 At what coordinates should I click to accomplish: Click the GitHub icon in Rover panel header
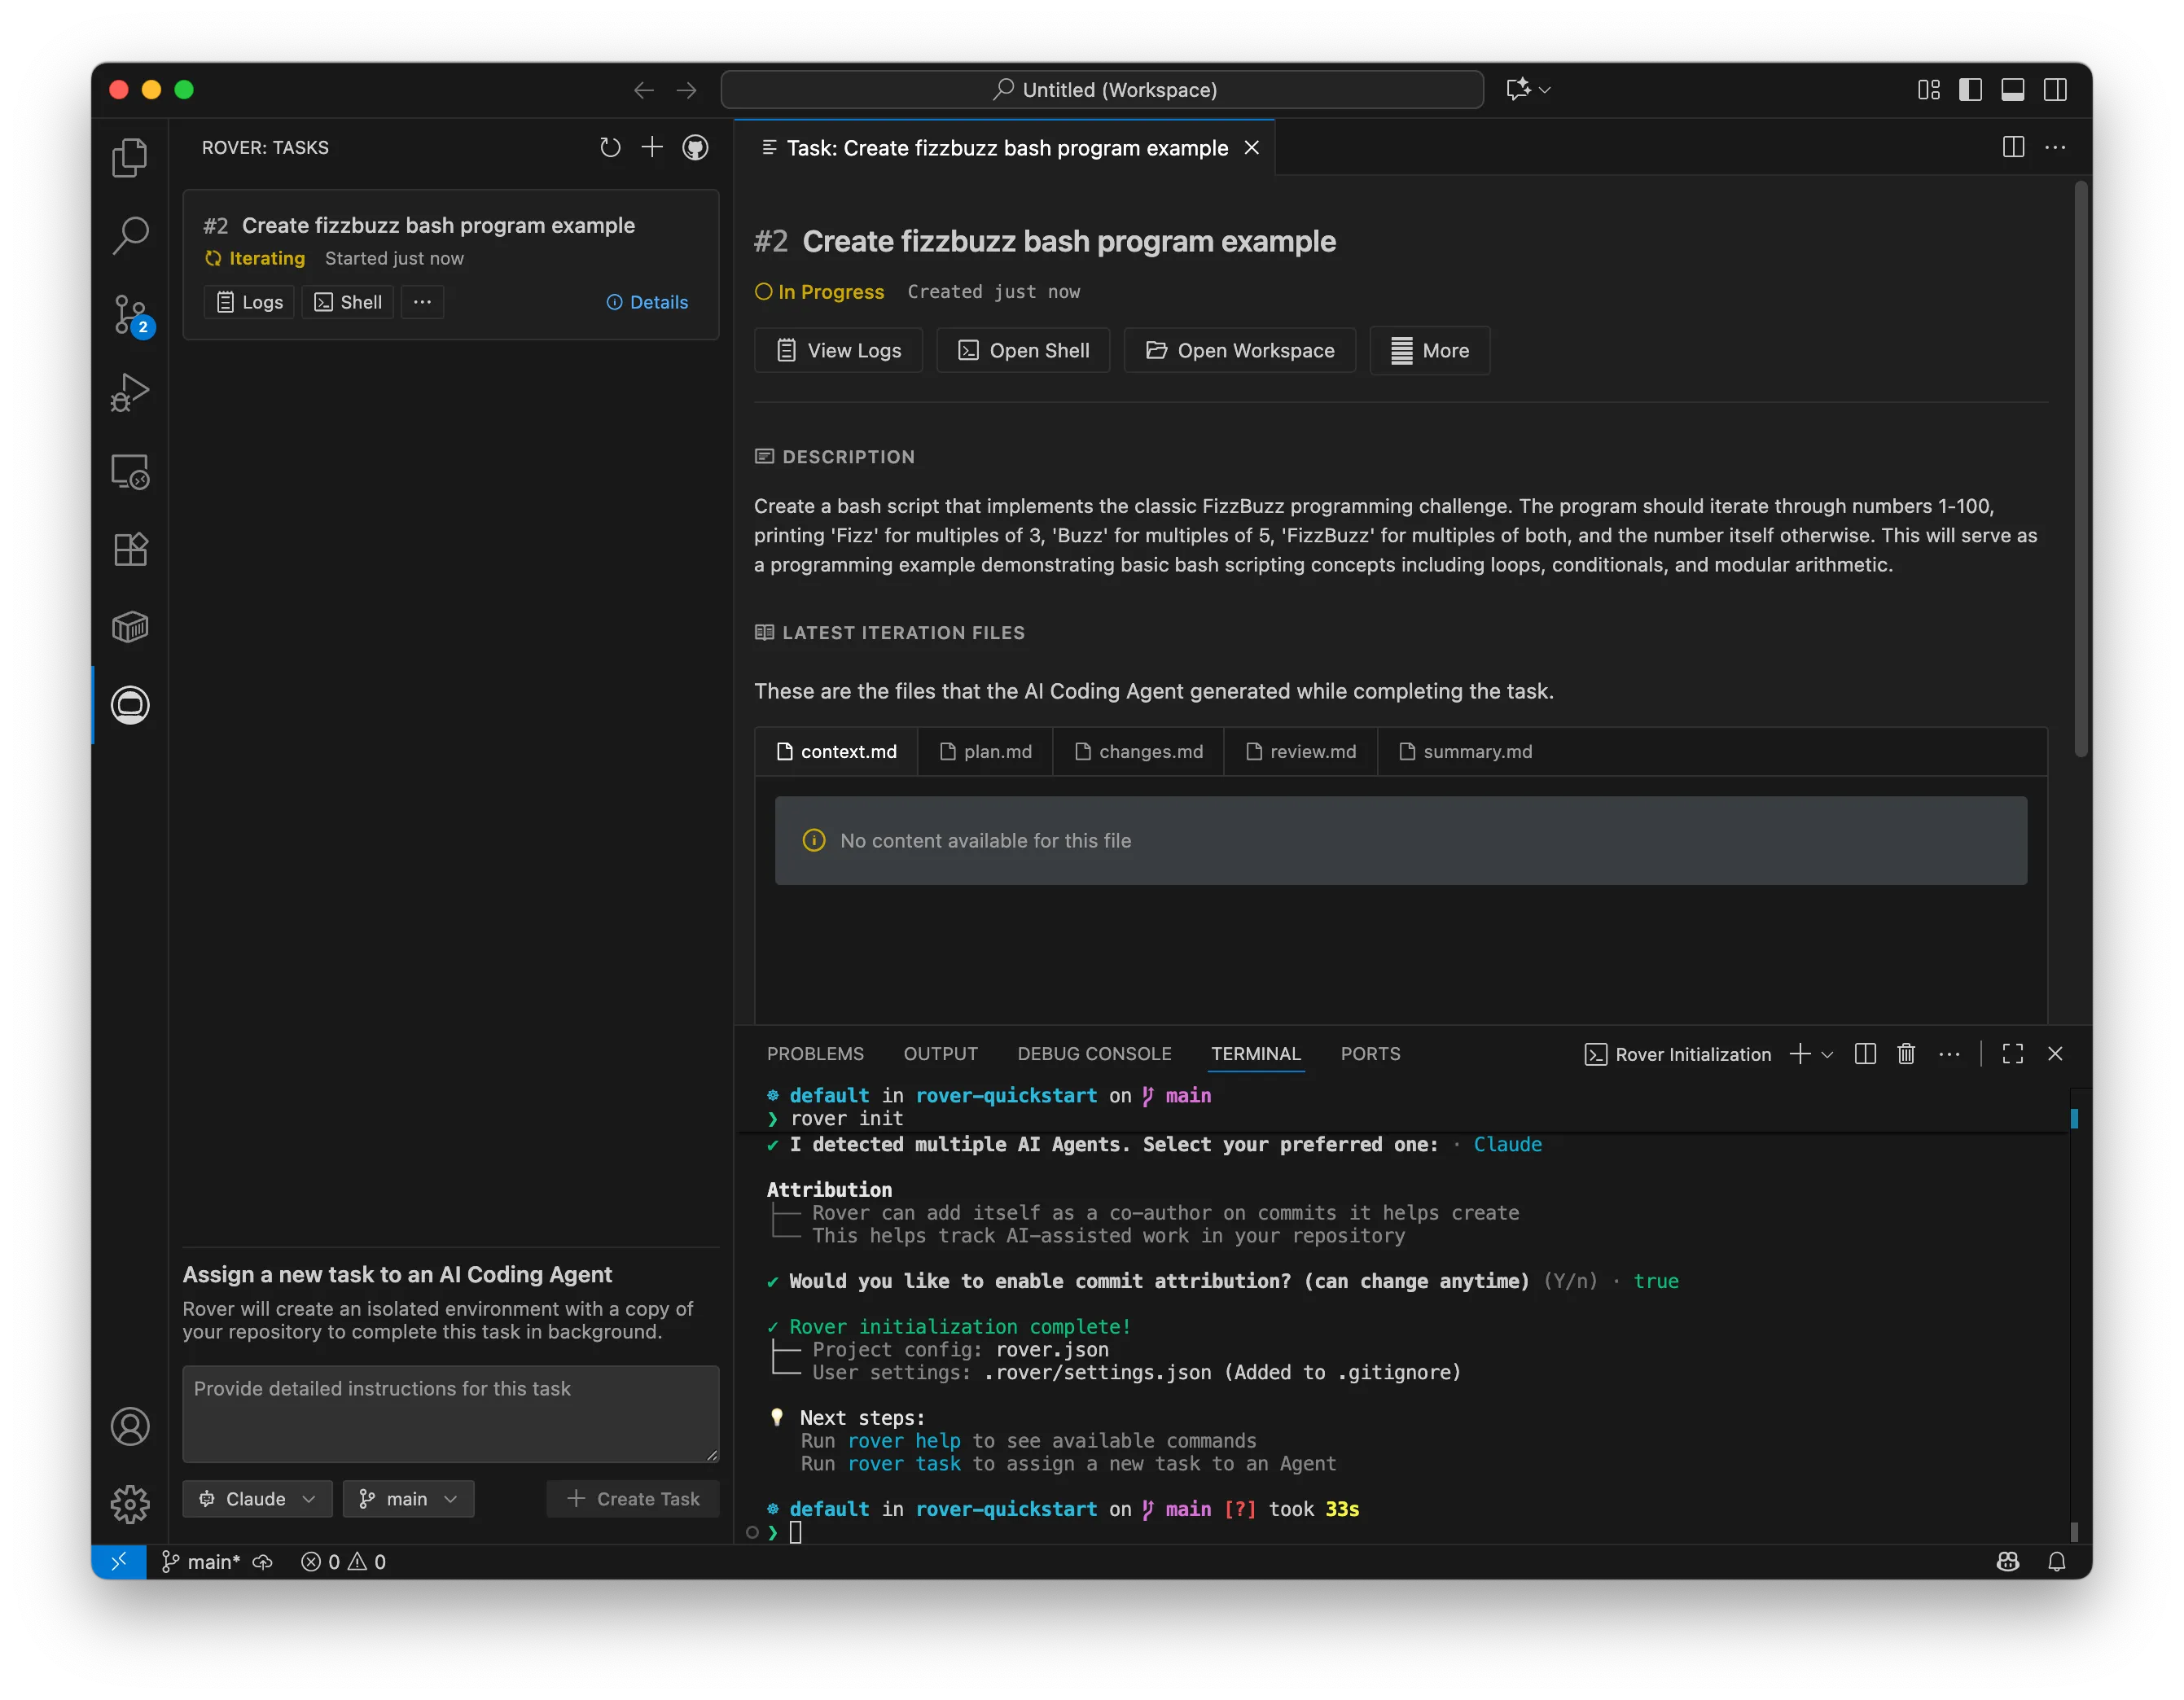[x=695, y=147]
